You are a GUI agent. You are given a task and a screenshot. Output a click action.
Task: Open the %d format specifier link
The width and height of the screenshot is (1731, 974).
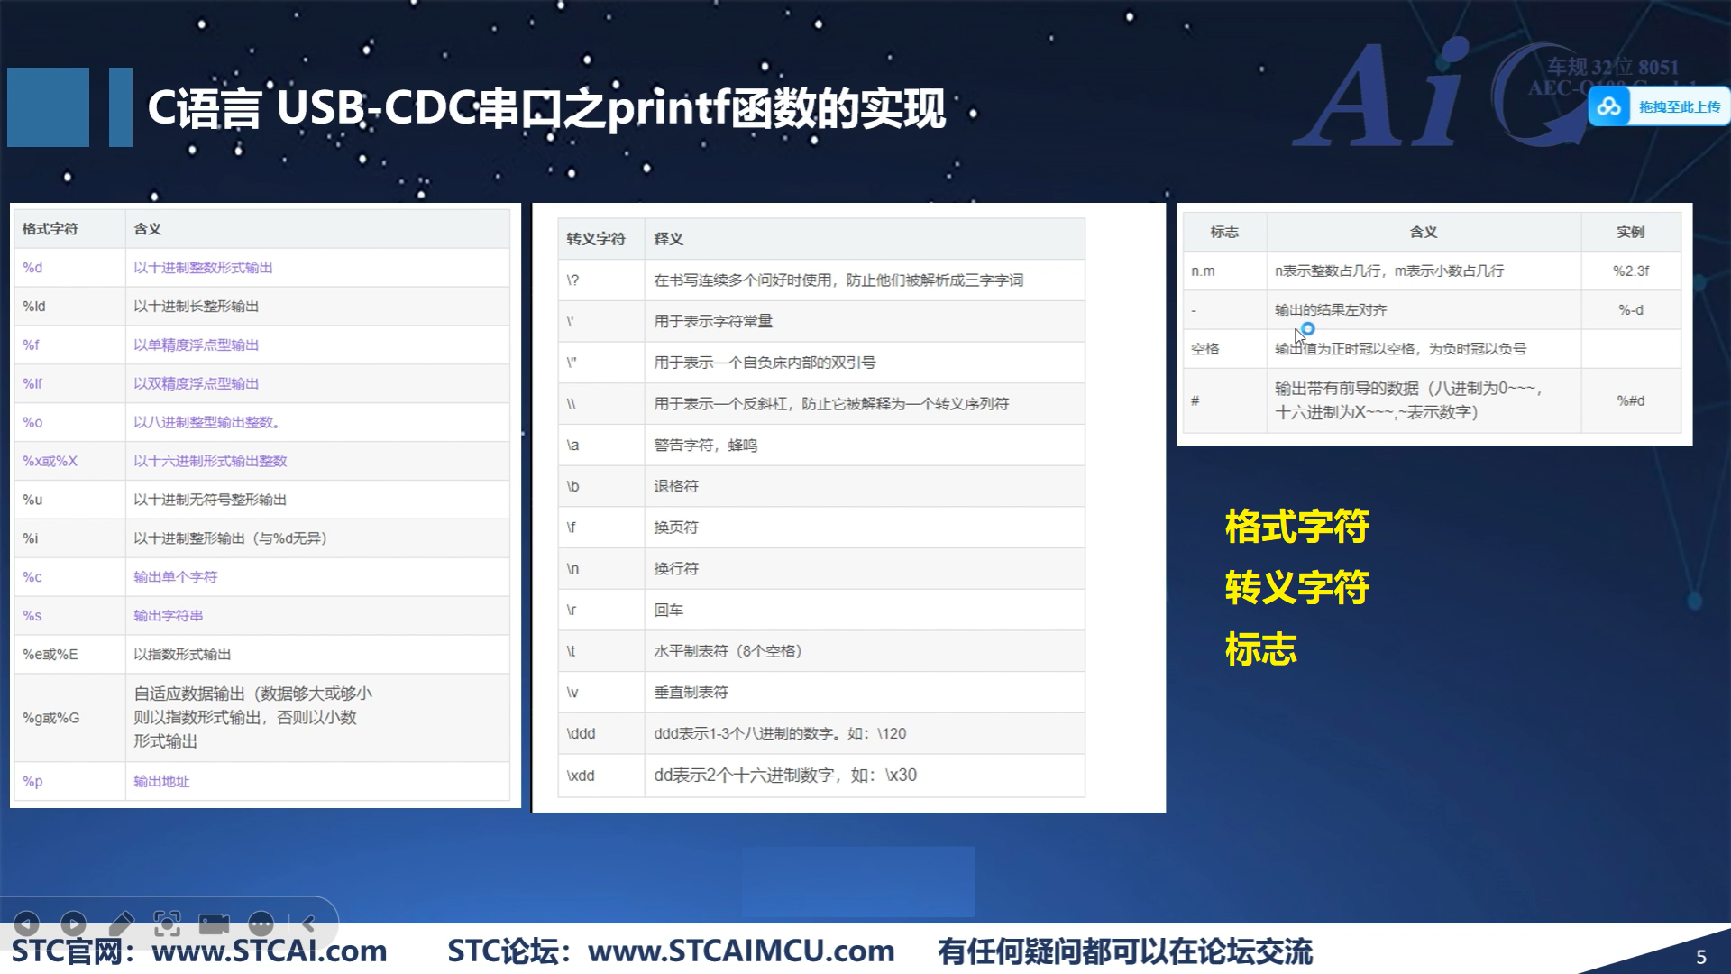pos(32,268)
